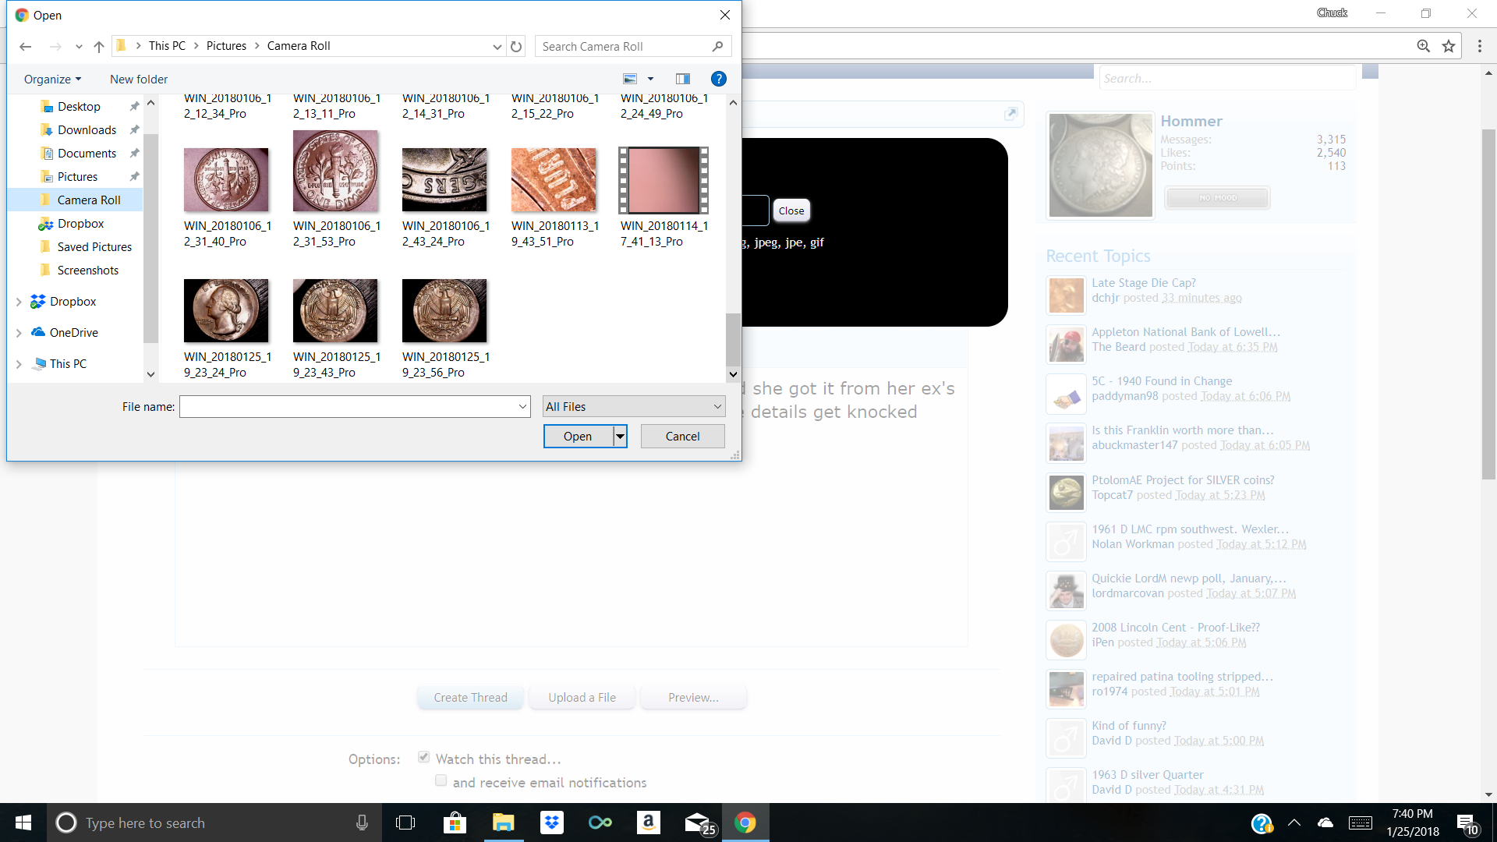Open the Organize menu
The width and height of the screenshot is (1497, 842).
click(52, 80)
